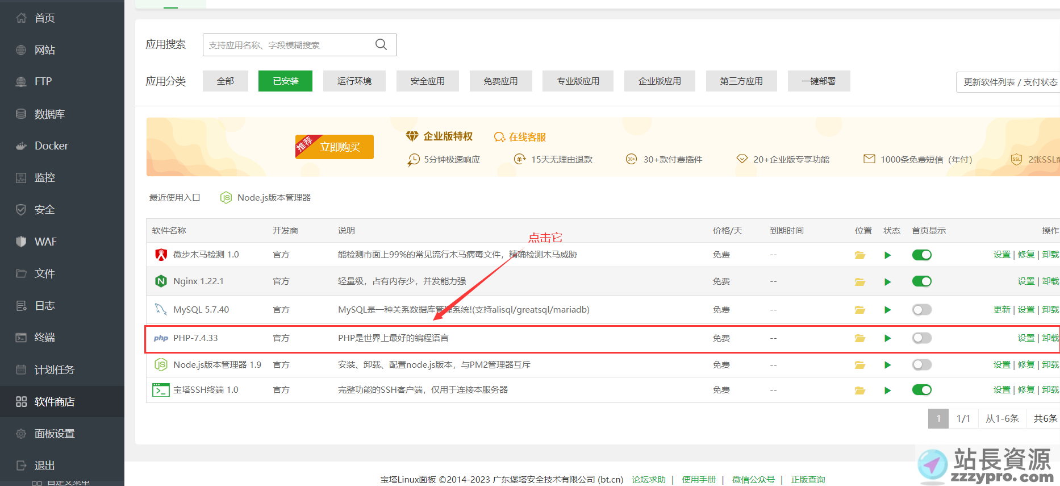Screen dimensions: 1060x486
Task: Click 修复 for 微步木马检测
Action: (1026, 255)
